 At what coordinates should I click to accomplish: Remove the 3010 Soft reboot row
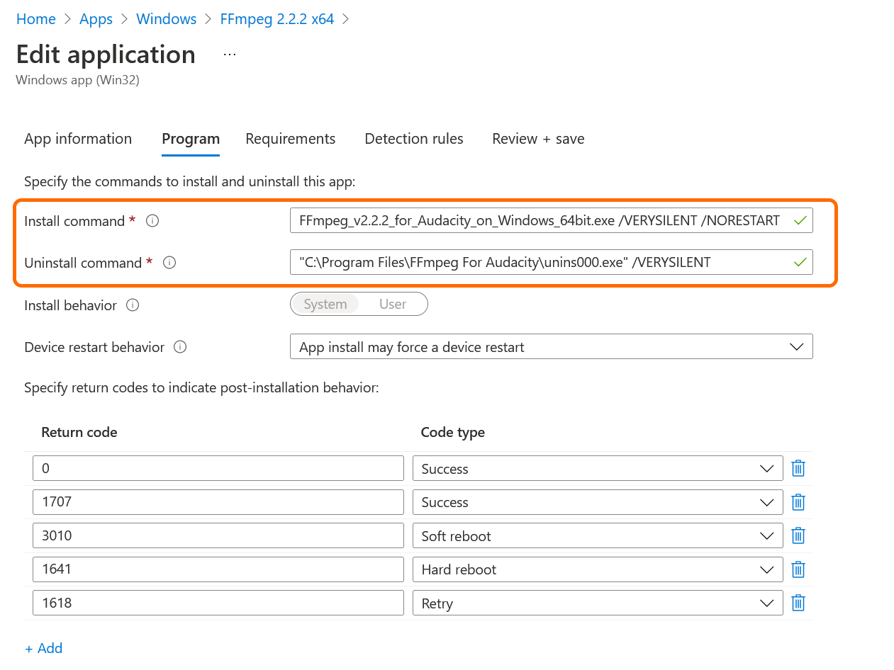798,536
